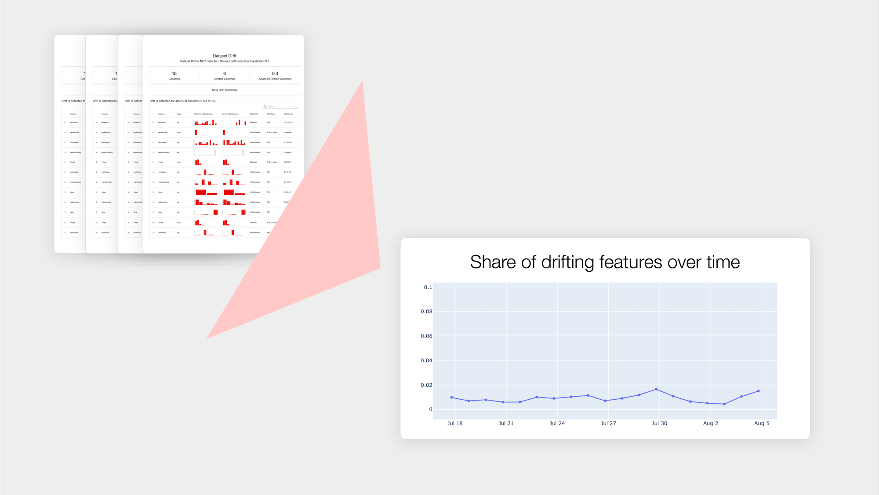Image resolution: width=879 pixels, height=495 pixels.
Task: Expand the capital-loss column row
Action: point(153,132)
